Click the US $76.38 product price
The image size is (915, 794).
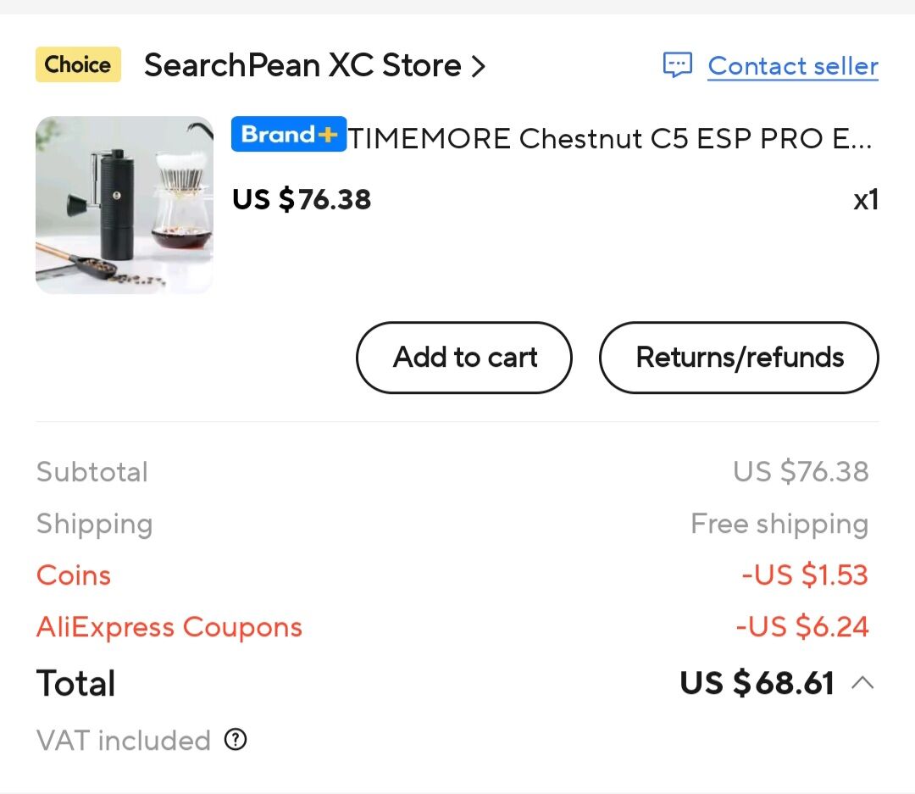tap(302, 200)
